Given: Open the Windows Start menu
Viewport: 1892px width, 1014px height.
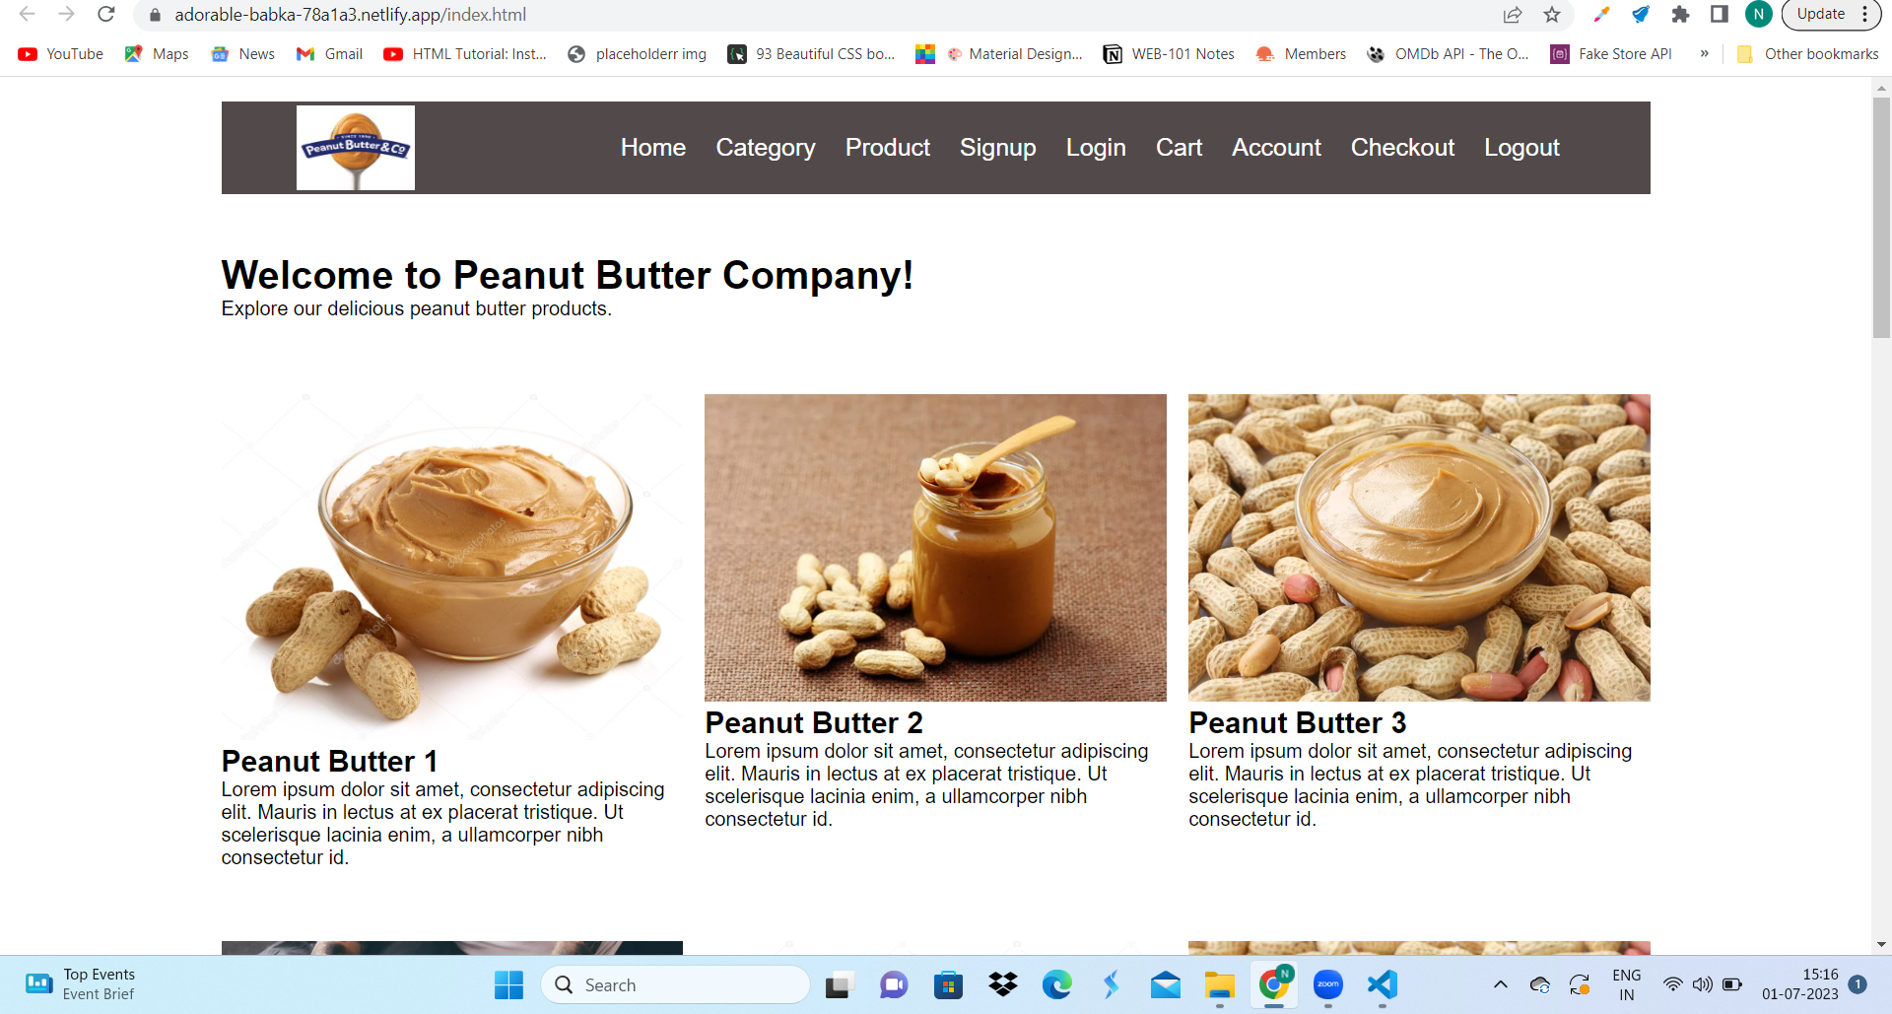Looking at the screenshot, I should pyautogui.click(x=509, y=984).
